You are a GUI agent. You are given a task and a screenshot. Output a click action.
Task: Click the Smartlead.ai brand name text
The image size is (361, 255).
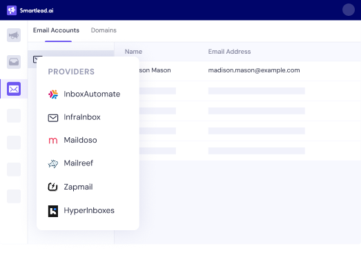coord(37,10)
